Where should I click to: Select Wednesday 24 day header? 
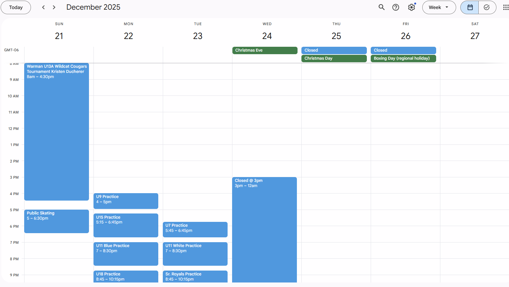[x=267, y=36]
